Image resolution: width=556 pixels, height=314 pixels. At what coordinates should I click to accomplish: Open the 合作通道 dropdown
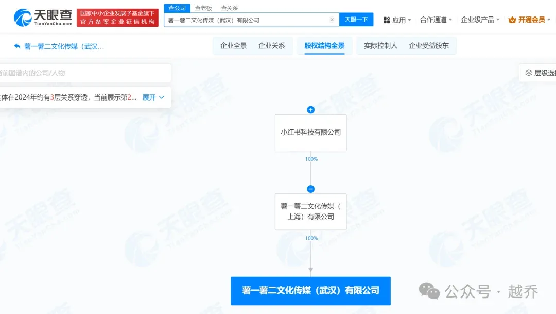point(436,20)
